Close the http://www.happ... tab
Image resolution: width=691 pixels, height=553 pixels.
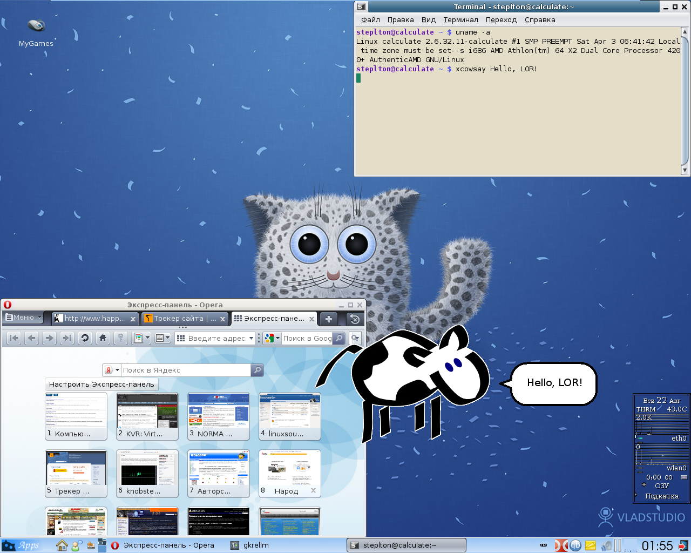click(133, 319)
